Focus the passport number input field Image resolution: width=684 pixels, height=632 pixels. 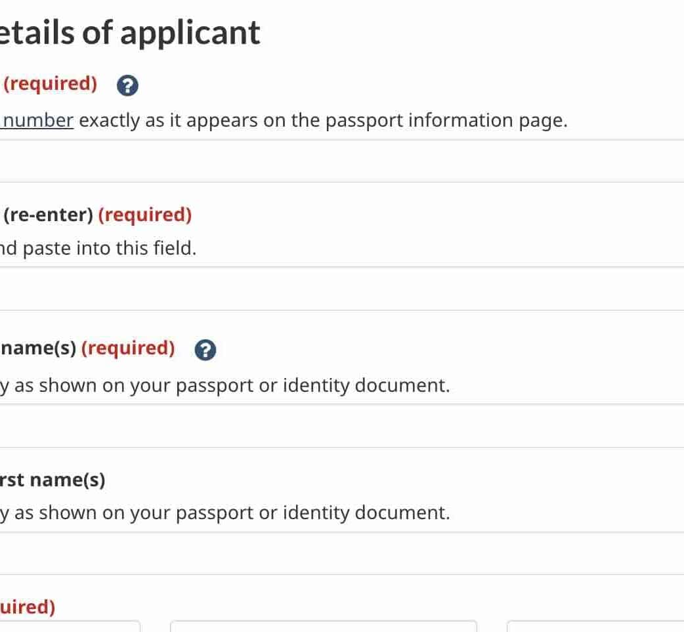tap(341, 161)
